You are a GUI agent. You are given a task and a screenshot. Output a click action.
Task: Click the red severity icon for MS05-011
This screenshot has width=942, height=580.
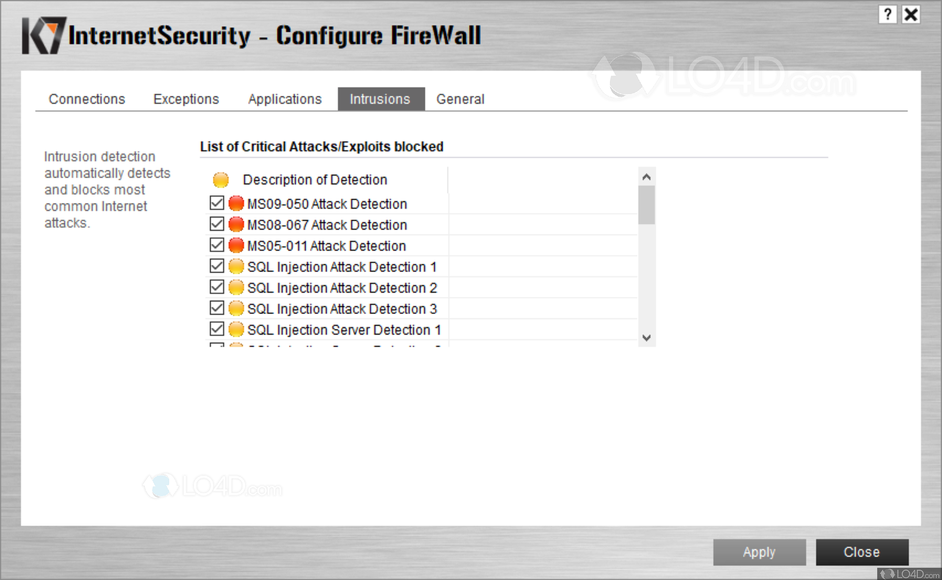click(x=236, y=245)
